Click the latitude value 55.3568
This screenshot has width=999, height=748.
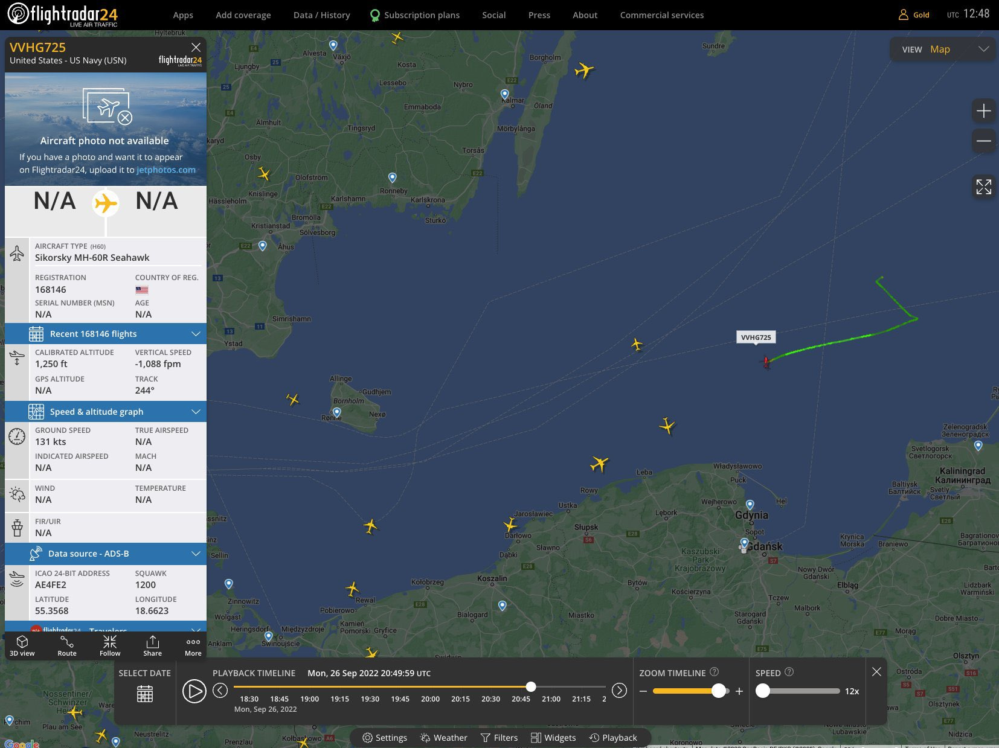(x=52, y=611)
